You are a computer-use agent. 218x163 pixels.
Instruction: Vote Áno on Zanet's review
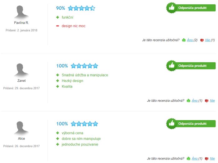click(195, 101)
